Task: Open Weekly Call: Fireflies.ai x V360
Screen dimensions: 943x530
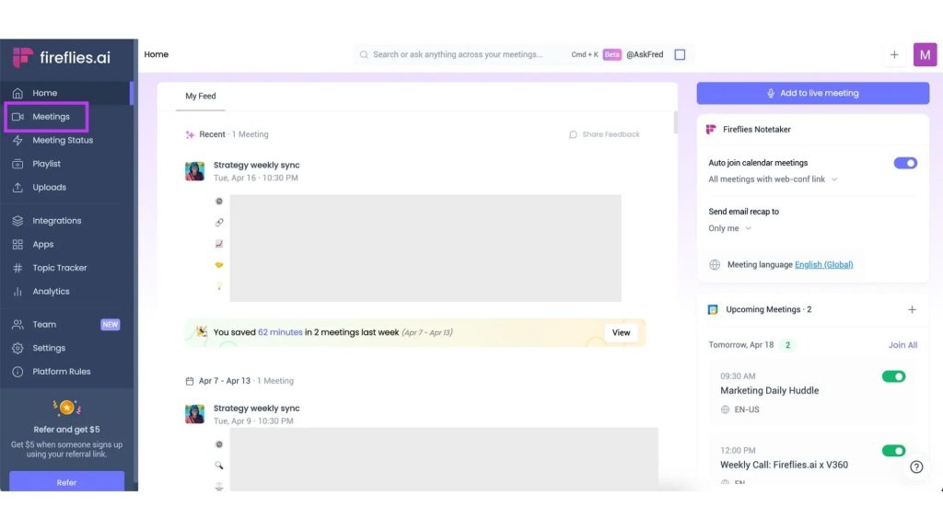Action: pos(784,465)
